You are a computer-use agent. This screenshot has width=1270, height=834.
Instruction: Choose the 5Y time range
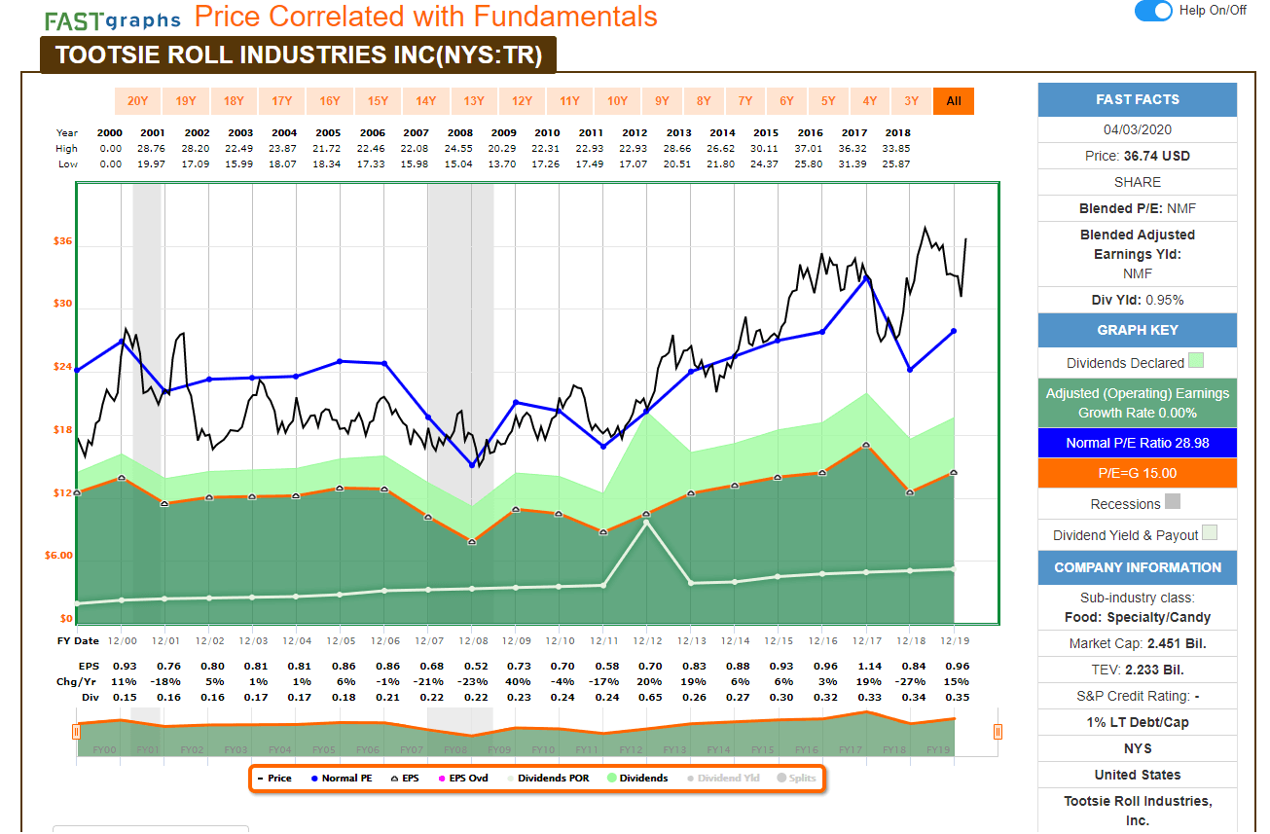coord(828,101)
